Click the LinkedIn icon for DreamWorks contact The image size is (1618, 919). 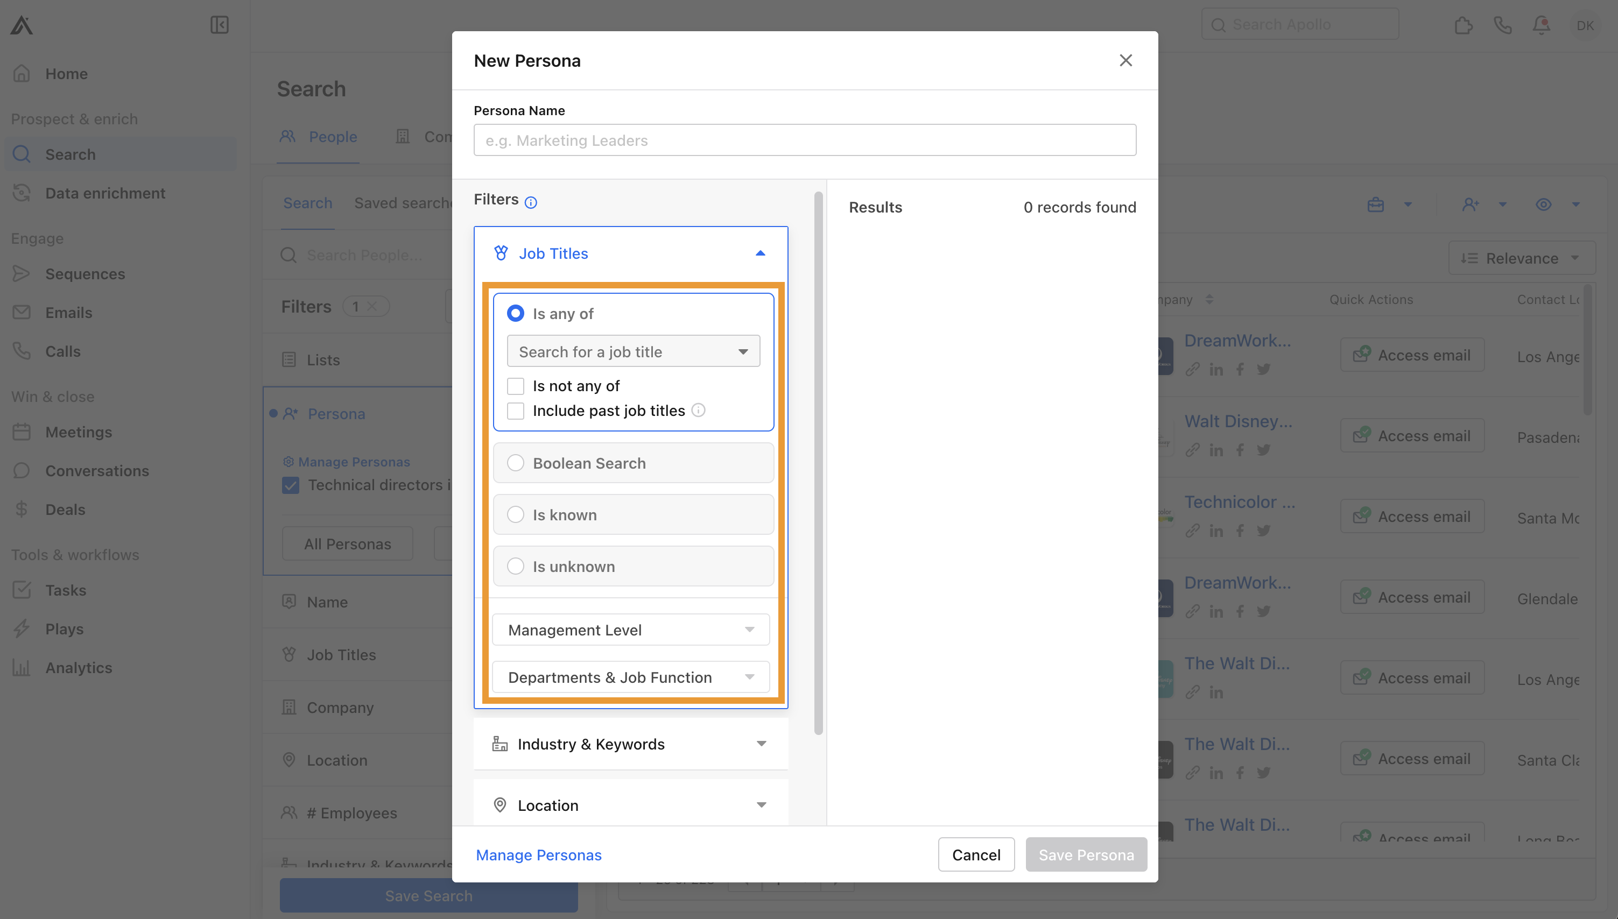click(1216, 369)
